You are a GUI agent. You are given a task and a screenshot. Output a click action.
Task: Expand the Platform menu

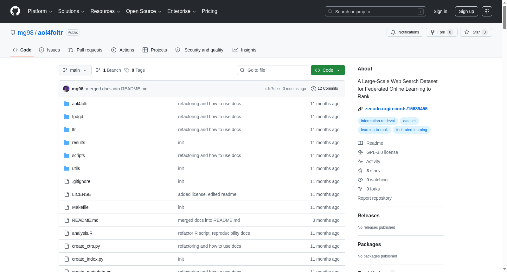[40, 11]
